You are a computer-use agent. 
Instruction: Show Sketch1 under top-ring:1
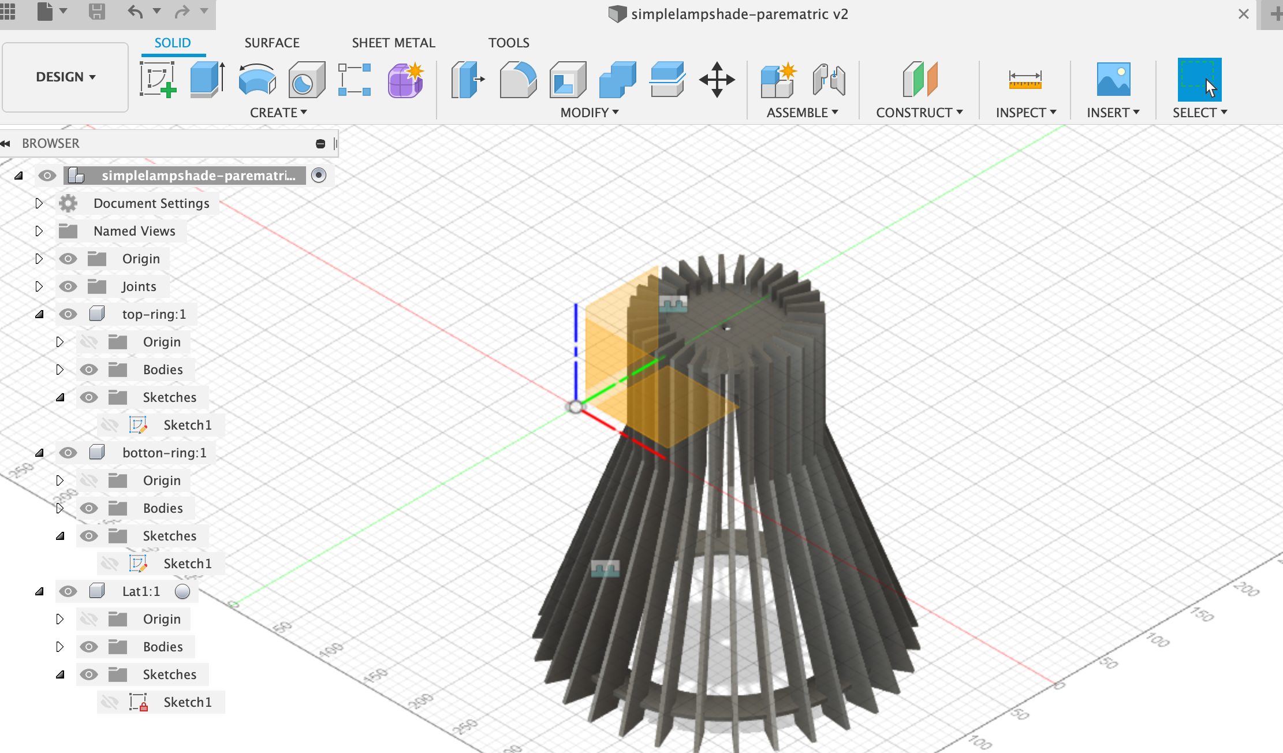point(110,425)
